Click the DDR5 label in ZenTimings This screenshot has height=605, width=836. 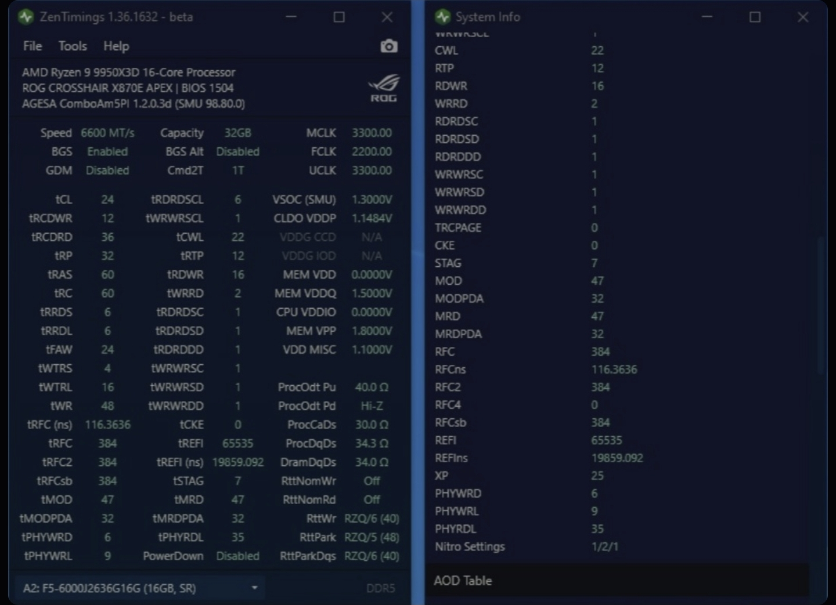click(380, 589)
